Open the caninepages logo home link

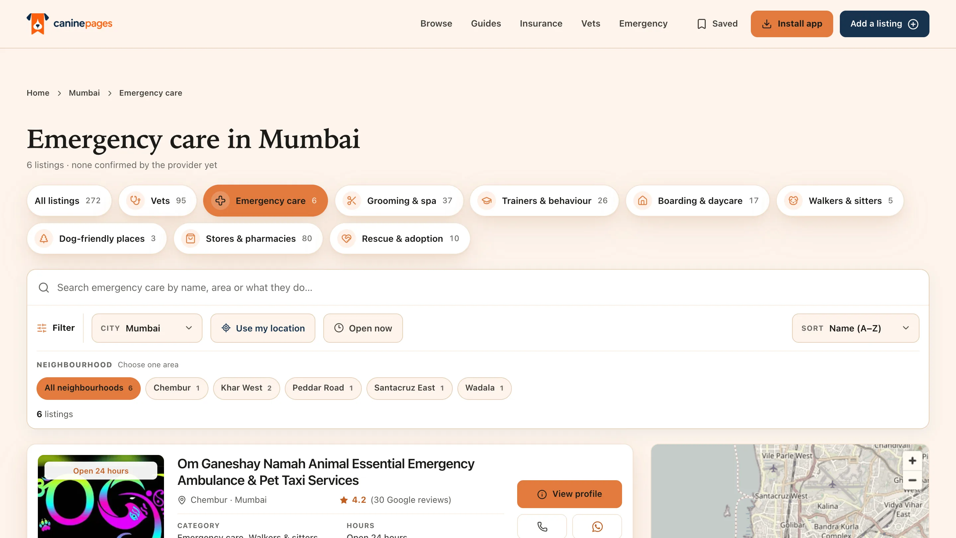click(x=69, y=24)
